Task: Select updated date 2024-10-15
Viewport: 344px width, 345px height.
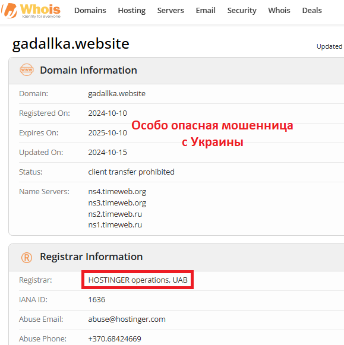Action: point(108,152)
